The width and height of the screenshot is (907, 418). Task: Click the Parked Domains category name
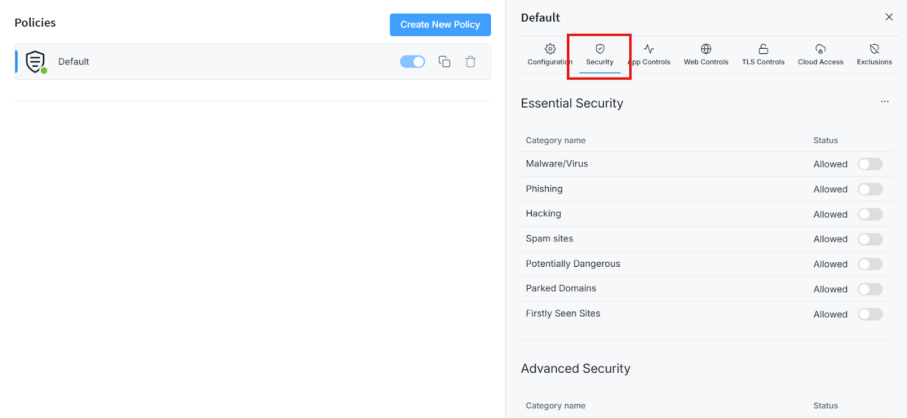(x=561, y=288)
